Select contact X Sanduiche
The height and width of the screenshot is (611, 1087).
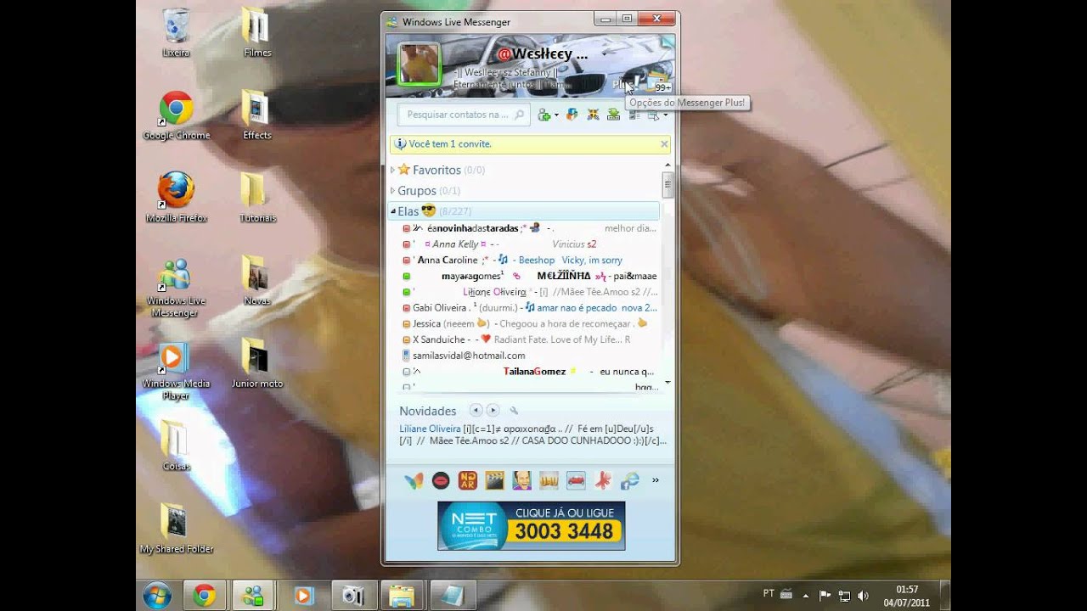pyautogui.click(x=528, y=339)
